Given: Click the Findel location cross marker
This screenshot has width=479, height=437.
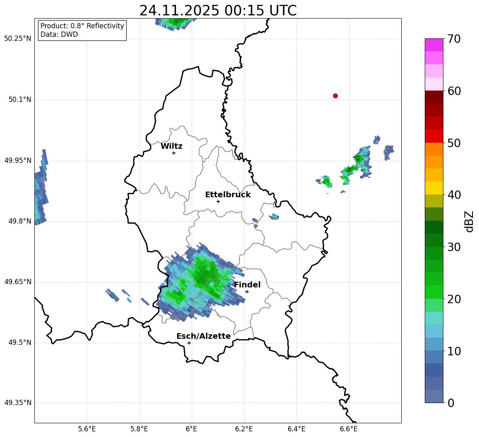Looking at the screenshot, I should click(247, 292).
